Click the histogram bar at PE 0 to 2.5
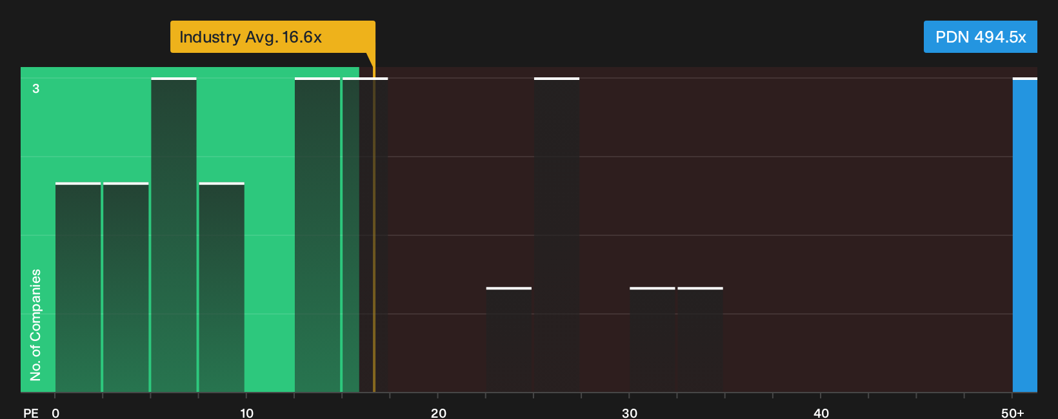 tap(78, 287)
